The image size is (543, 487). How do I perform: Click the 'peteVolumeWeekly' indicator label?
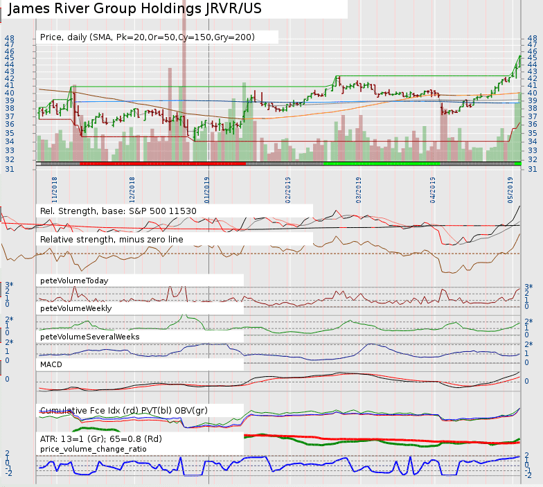pos(76,308)
